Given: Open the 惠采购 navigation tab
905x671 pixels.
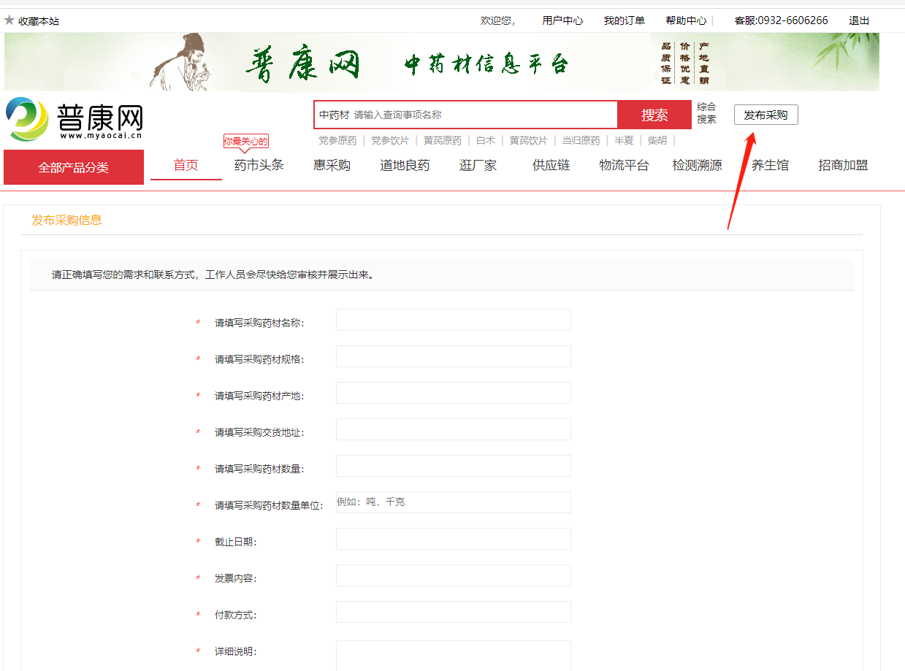Looking at the screenshot, I should [332, 165].
